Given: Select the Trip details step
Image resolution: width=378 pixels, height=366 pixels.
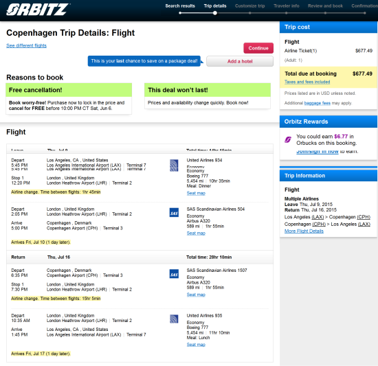Looking at the screenshot, I should 215,6.
